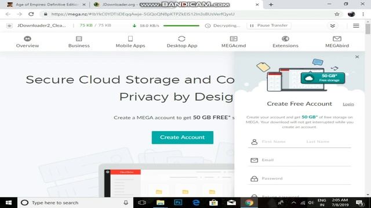Click the JDownloader2 file name in transfer bar

41,25
